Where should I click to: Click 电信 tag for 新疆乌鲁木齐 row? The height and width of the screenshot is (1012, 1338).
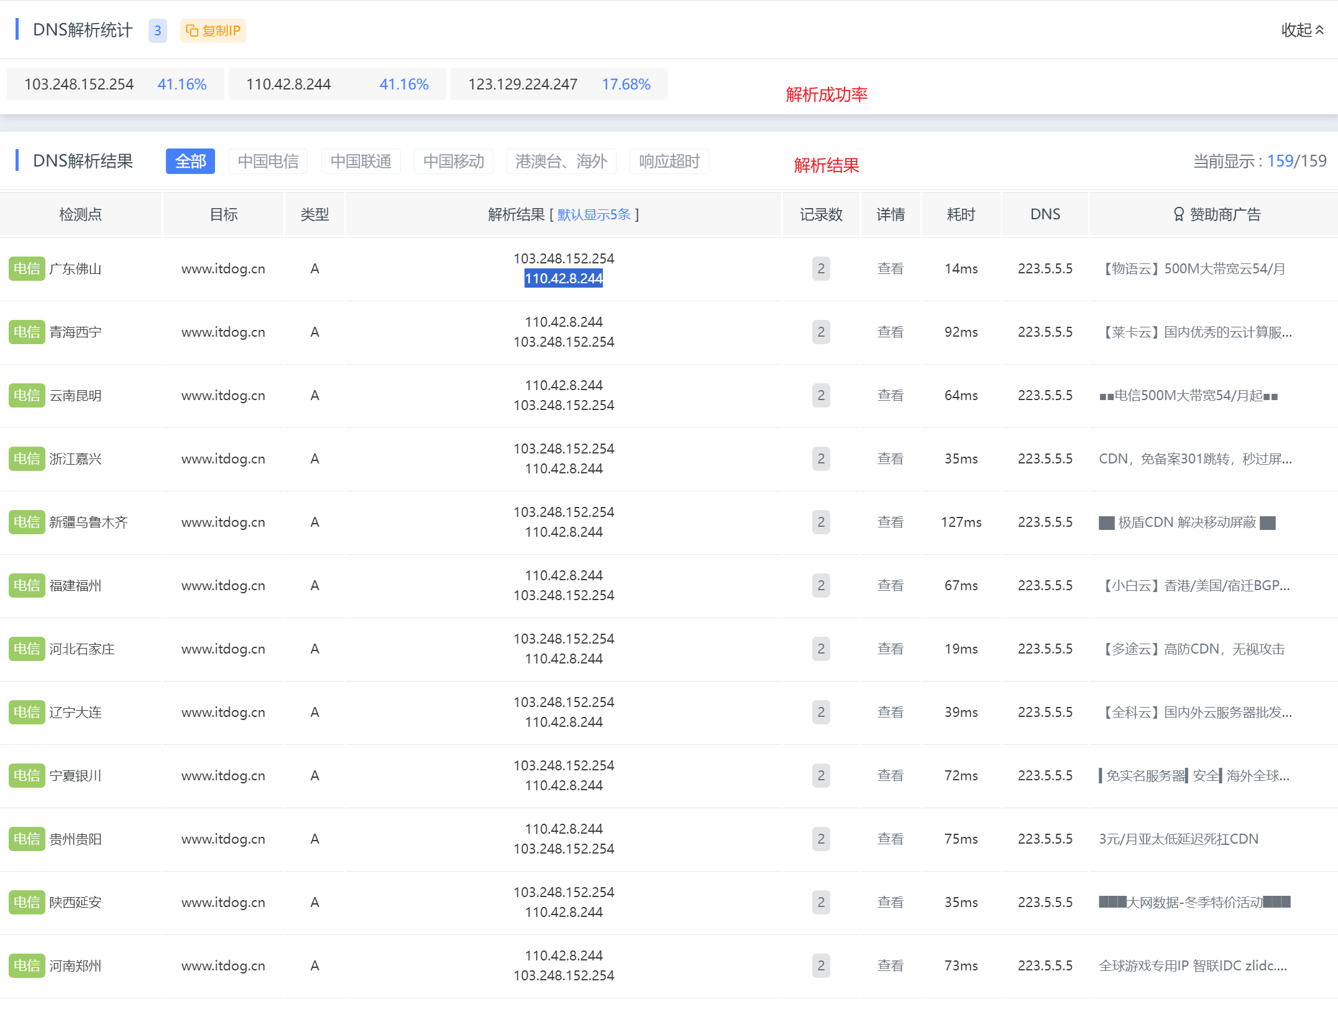(x=27, y=522)
